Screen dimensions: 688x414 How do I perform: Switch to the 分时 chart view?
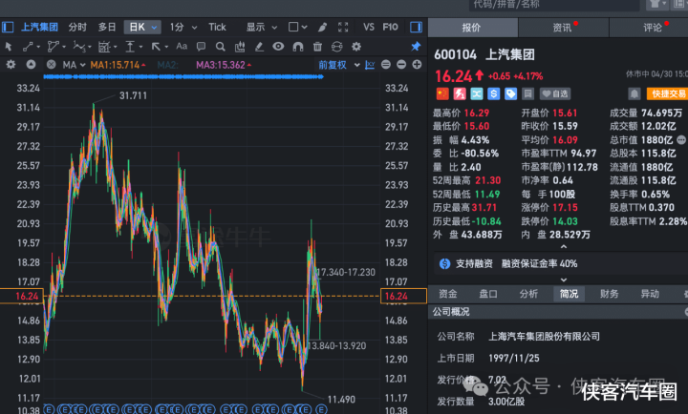pyautogui.click(x=77, y=27)
